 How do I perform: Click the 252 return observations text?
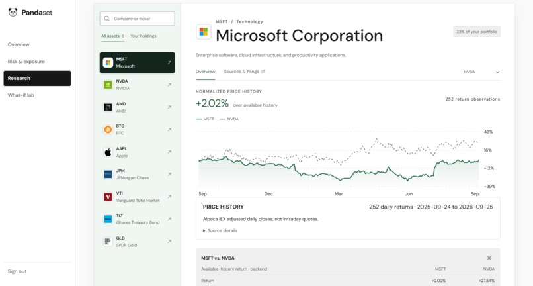tap(473, 99)
